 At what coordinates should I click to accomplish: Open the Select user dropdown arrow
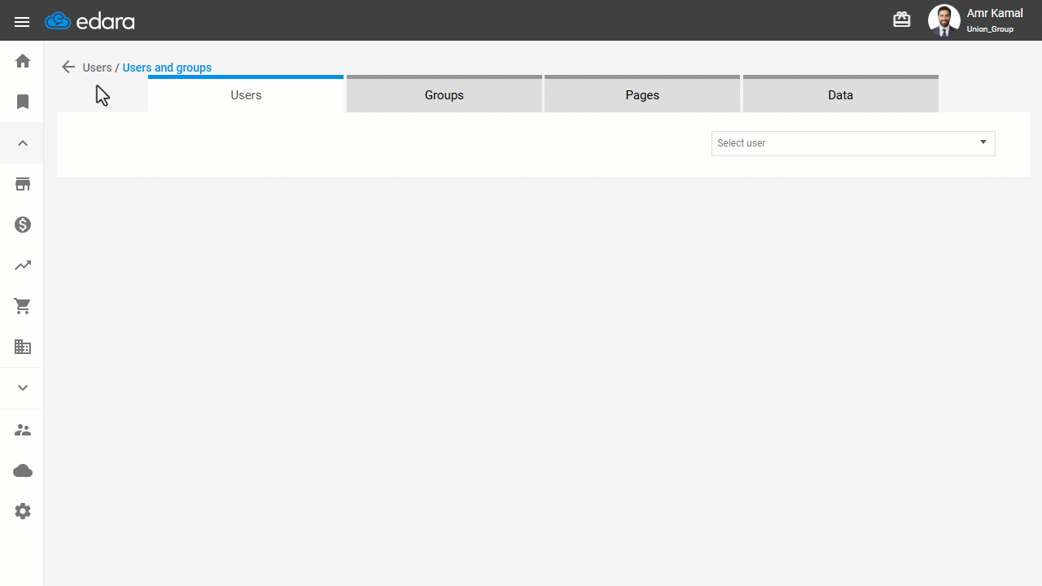[x=983, y=142]
